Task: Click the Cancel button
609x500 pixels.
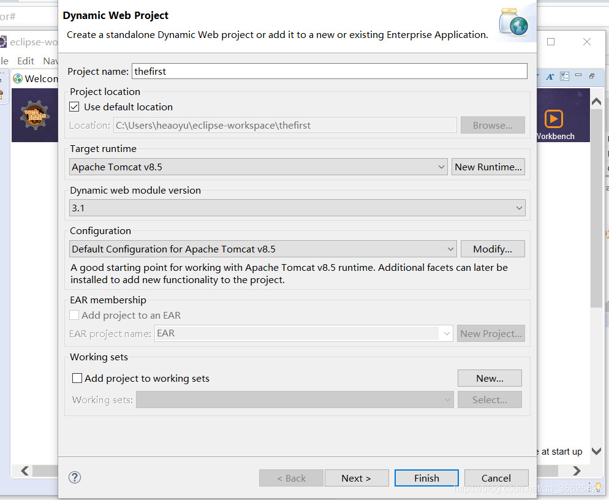Action: [x=496, y=478]
